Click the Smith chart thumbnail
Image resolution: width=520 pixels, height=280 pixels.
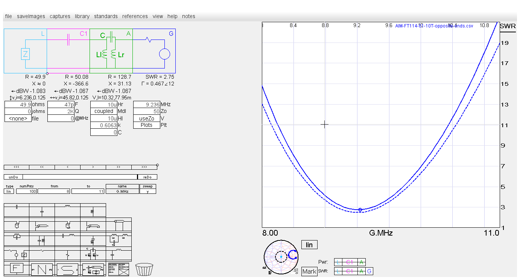(x=281, y=257)
